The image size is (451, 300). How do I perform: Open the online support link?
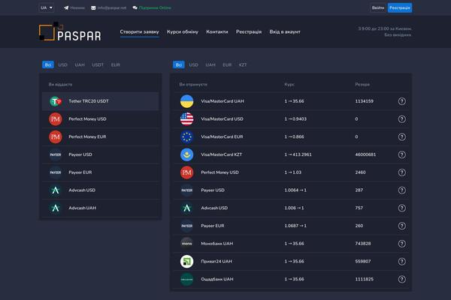point(155,7)
